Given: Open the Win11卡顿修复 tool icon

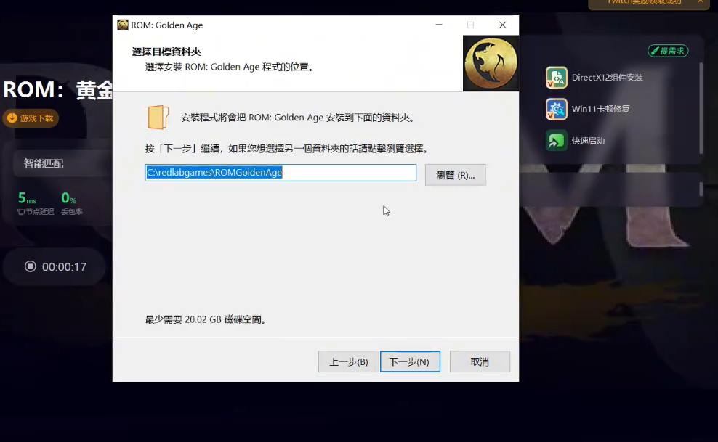Looking at the screenshot, I should tap(557, 109).
